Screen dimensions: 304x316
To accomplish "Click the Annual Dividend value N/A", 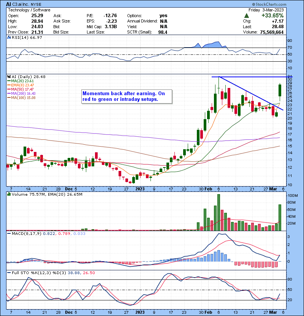I will click(163, 21).
